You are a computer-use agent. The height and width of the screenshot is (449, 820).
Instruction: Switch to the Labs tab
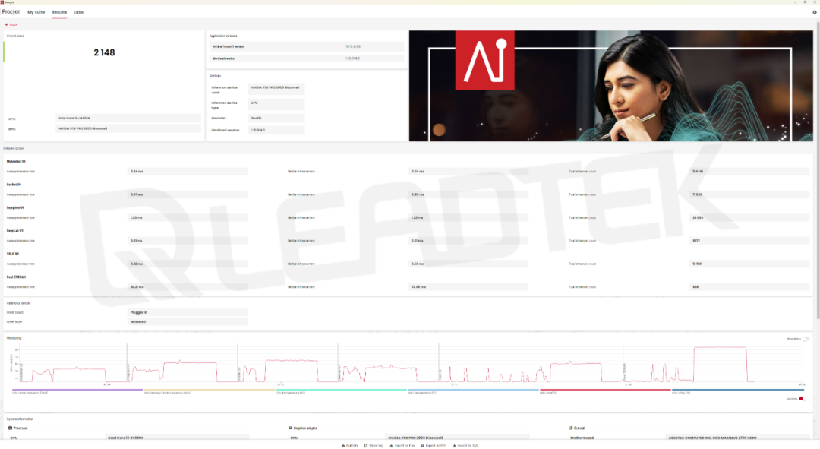78,12
